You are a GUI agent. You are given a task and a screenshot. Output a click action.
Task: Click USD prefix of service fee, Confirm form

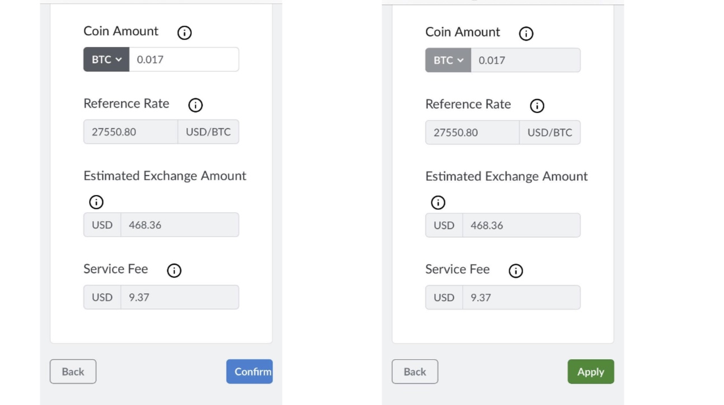pos(102,297)
